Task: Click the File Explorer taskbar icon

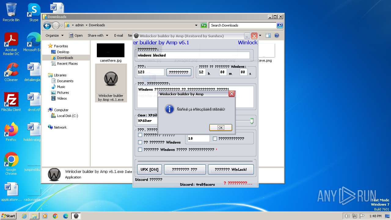Action: click(35, 216)
